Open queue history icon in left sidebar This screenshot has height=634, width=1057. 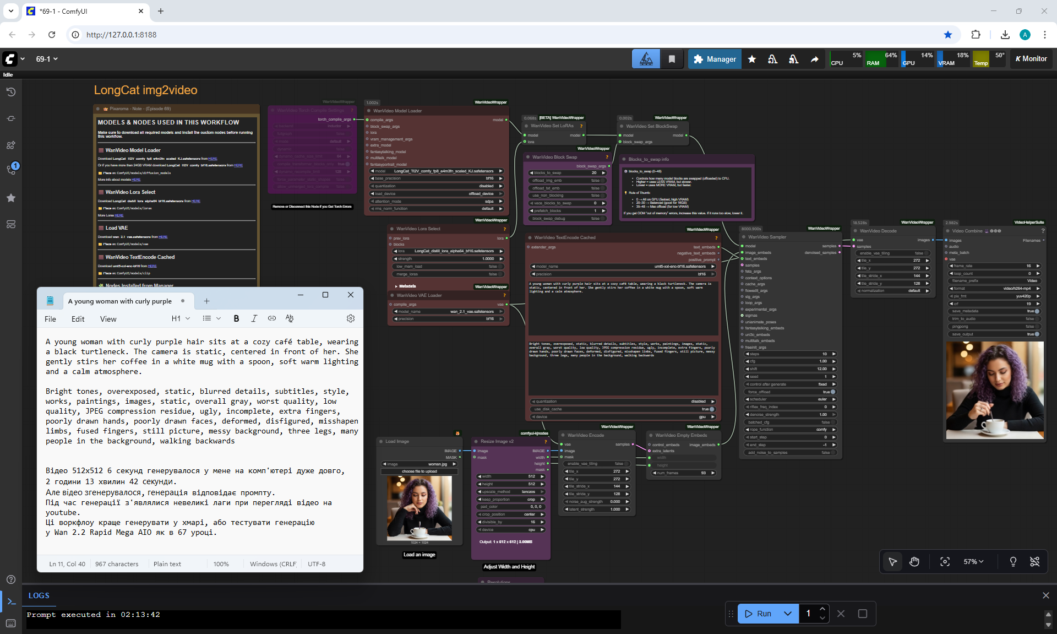pos(11,92)
